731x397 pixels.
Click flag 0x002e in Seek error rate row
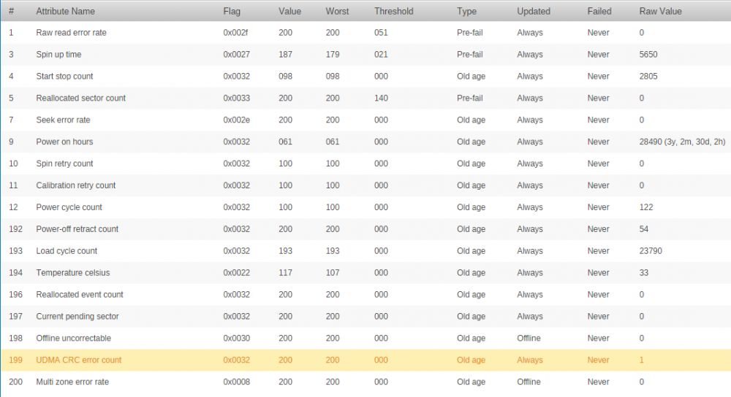pos(236,120)
